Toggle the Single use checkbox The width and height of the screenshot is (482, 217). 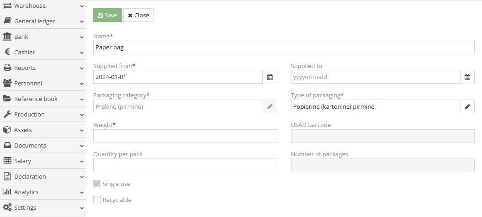pyautogui.click(x=97, y=184)
